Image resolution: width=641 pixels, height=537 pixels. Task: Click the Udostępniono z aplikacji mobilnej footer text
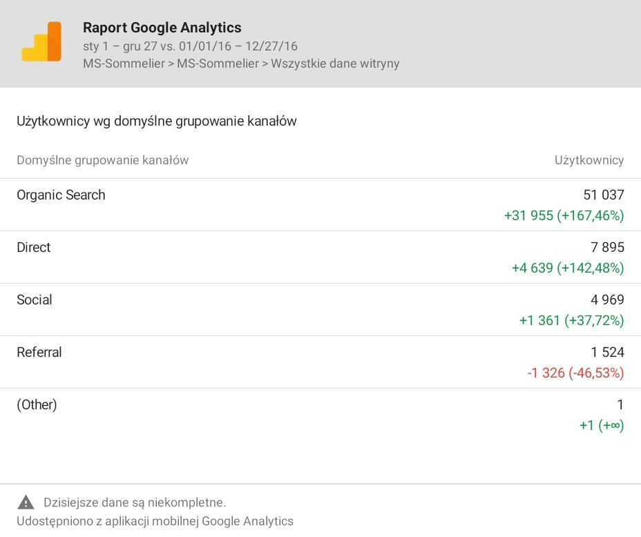pos(155,521)
